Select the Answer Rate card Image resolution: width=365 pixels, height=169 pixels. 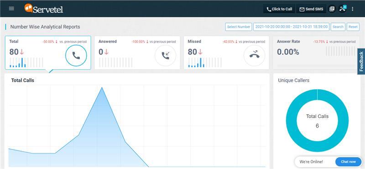click(316, 52)
